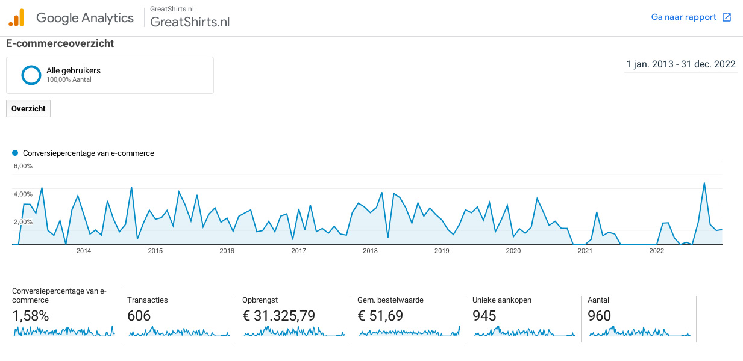The height and width of the screenshot is (361, 743).
Task: Click the E-commerceoverzicht heading
Action: pyautogui.click(x=60, y=43)
